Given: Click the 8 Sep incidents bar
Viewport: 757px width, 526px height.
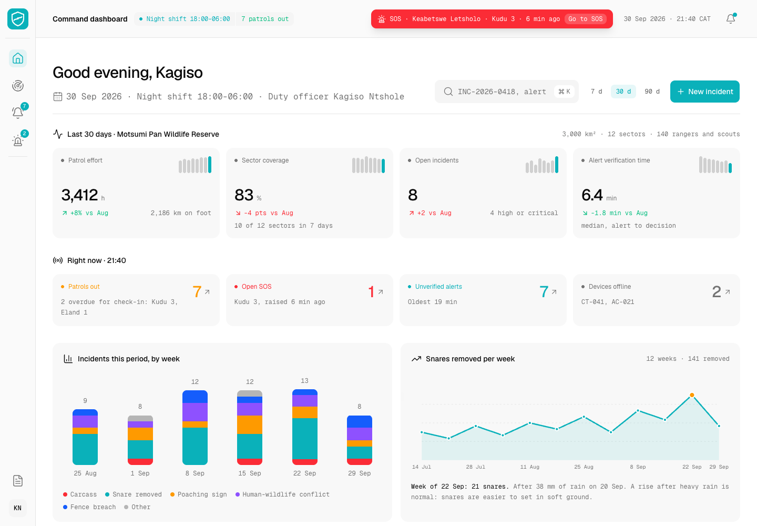Looking at the screenshot, I should pyautogui.click(x=195, y=428).
